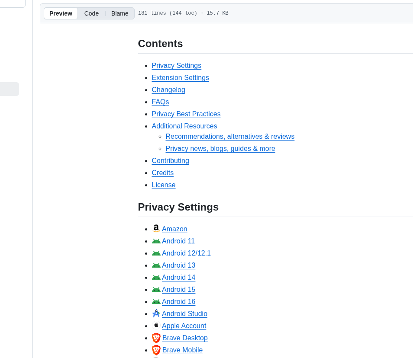Image resolution: width=413 pixels, height=358 pixels.
Task: Click the Apple logo icon
Action: (156, 325)
